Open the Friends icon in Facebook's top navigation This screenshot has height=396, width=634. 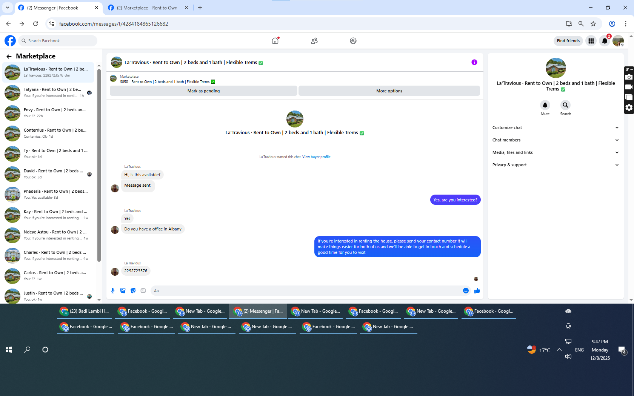click(314, 41)
